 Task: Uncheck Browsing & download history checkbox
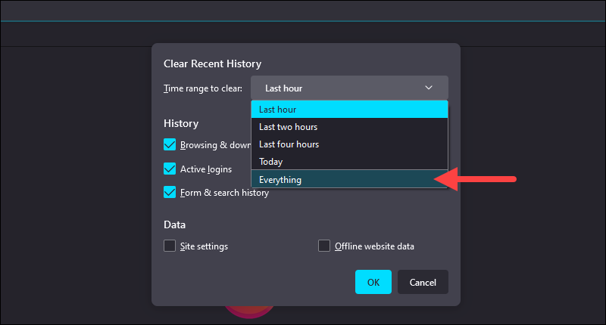point(170,144)
